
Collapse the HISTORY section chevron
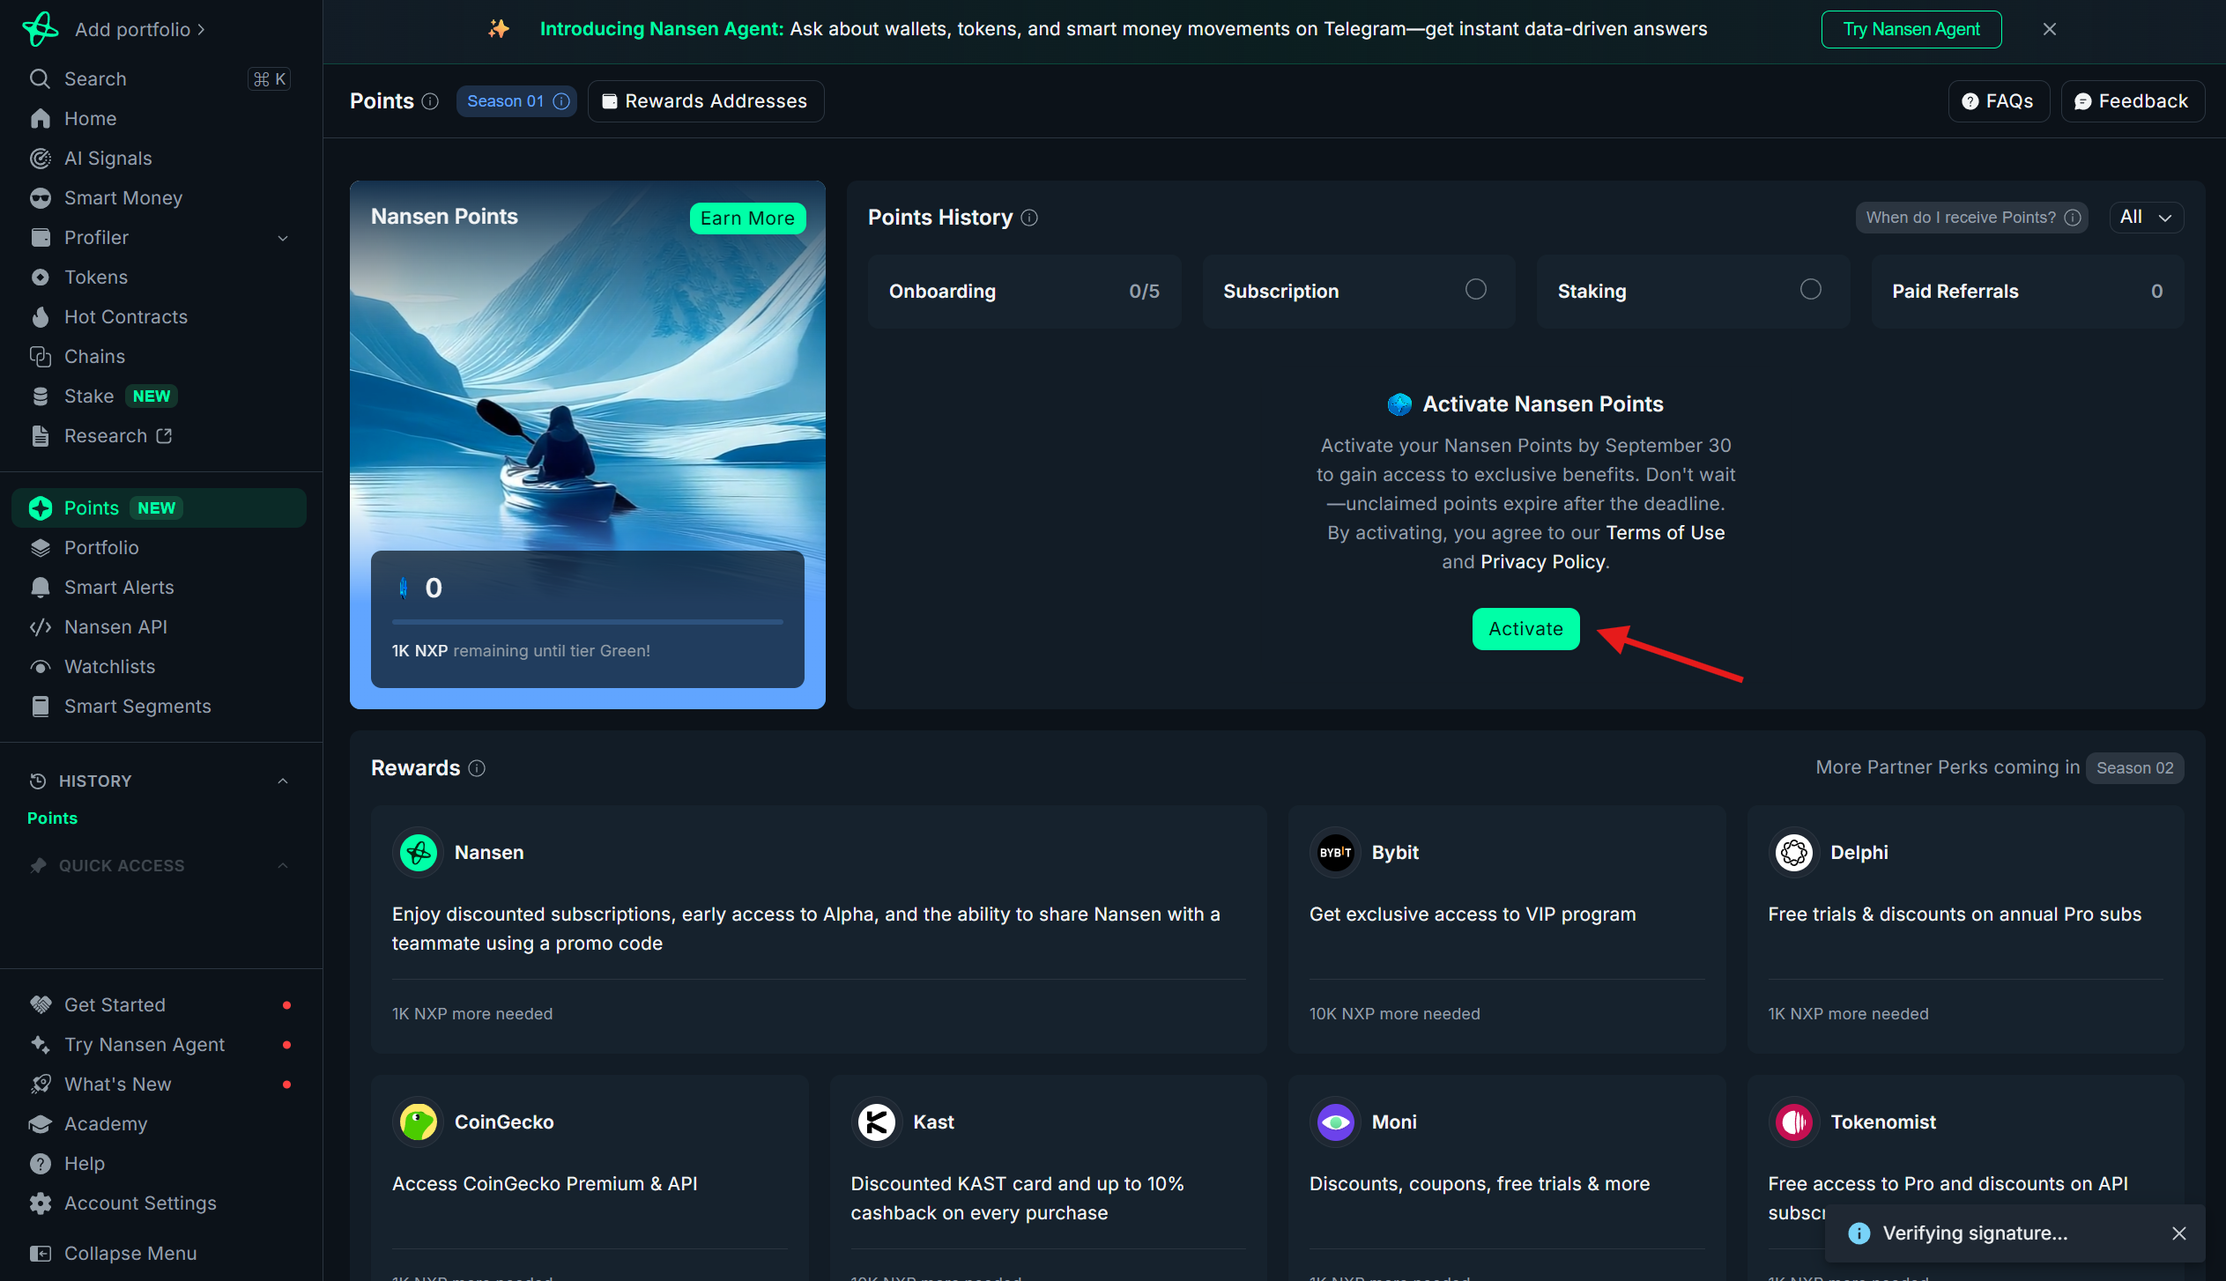(x=283, y=781)
